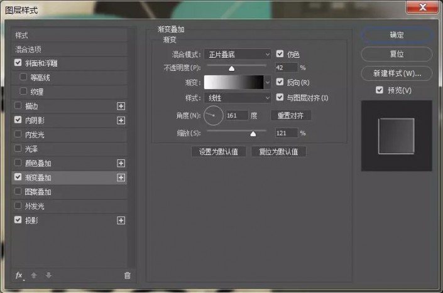Enable the 颜色叠加 checkbox
Screen dimensions: 443x293
(18, 162)
